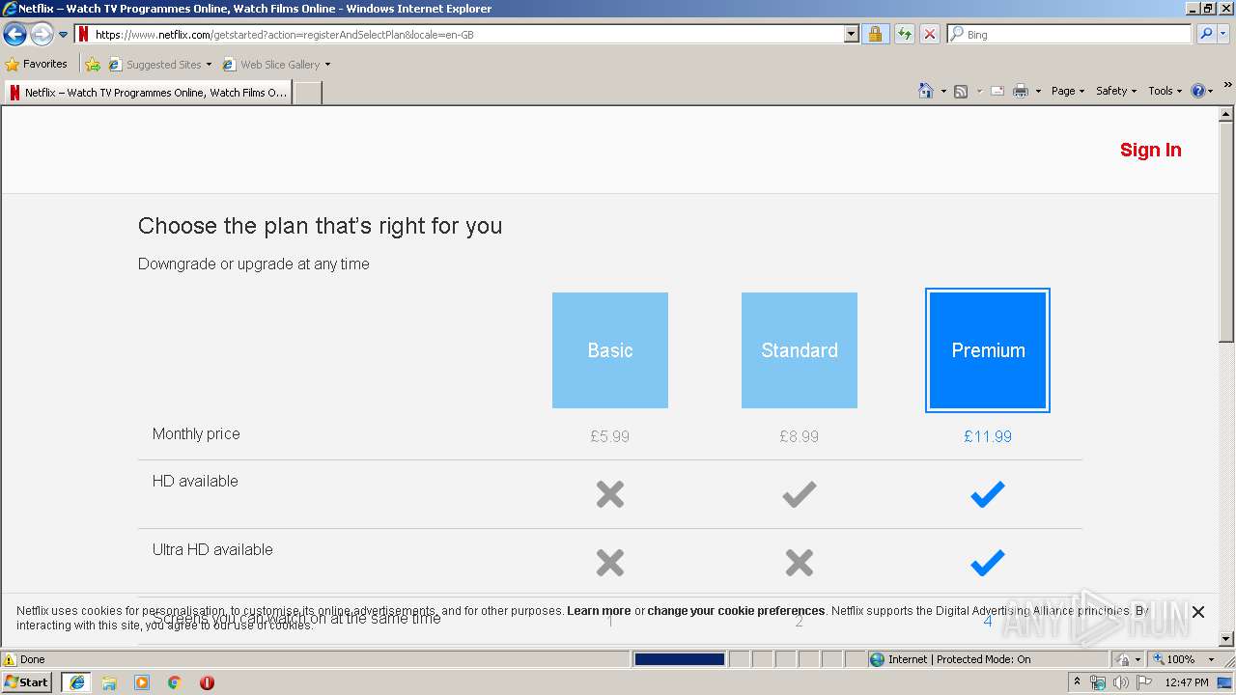Open the search provider dropdown arrow
This screenshot has height=695, width=1236.
1223,35
